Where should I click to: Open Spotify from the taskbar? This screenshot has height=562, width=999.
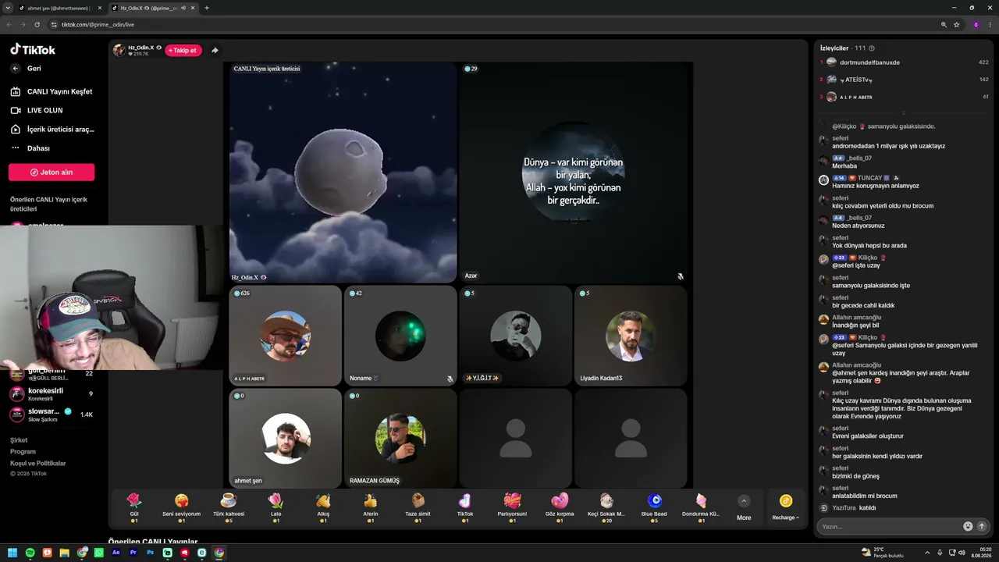click(x=30, y=553)
